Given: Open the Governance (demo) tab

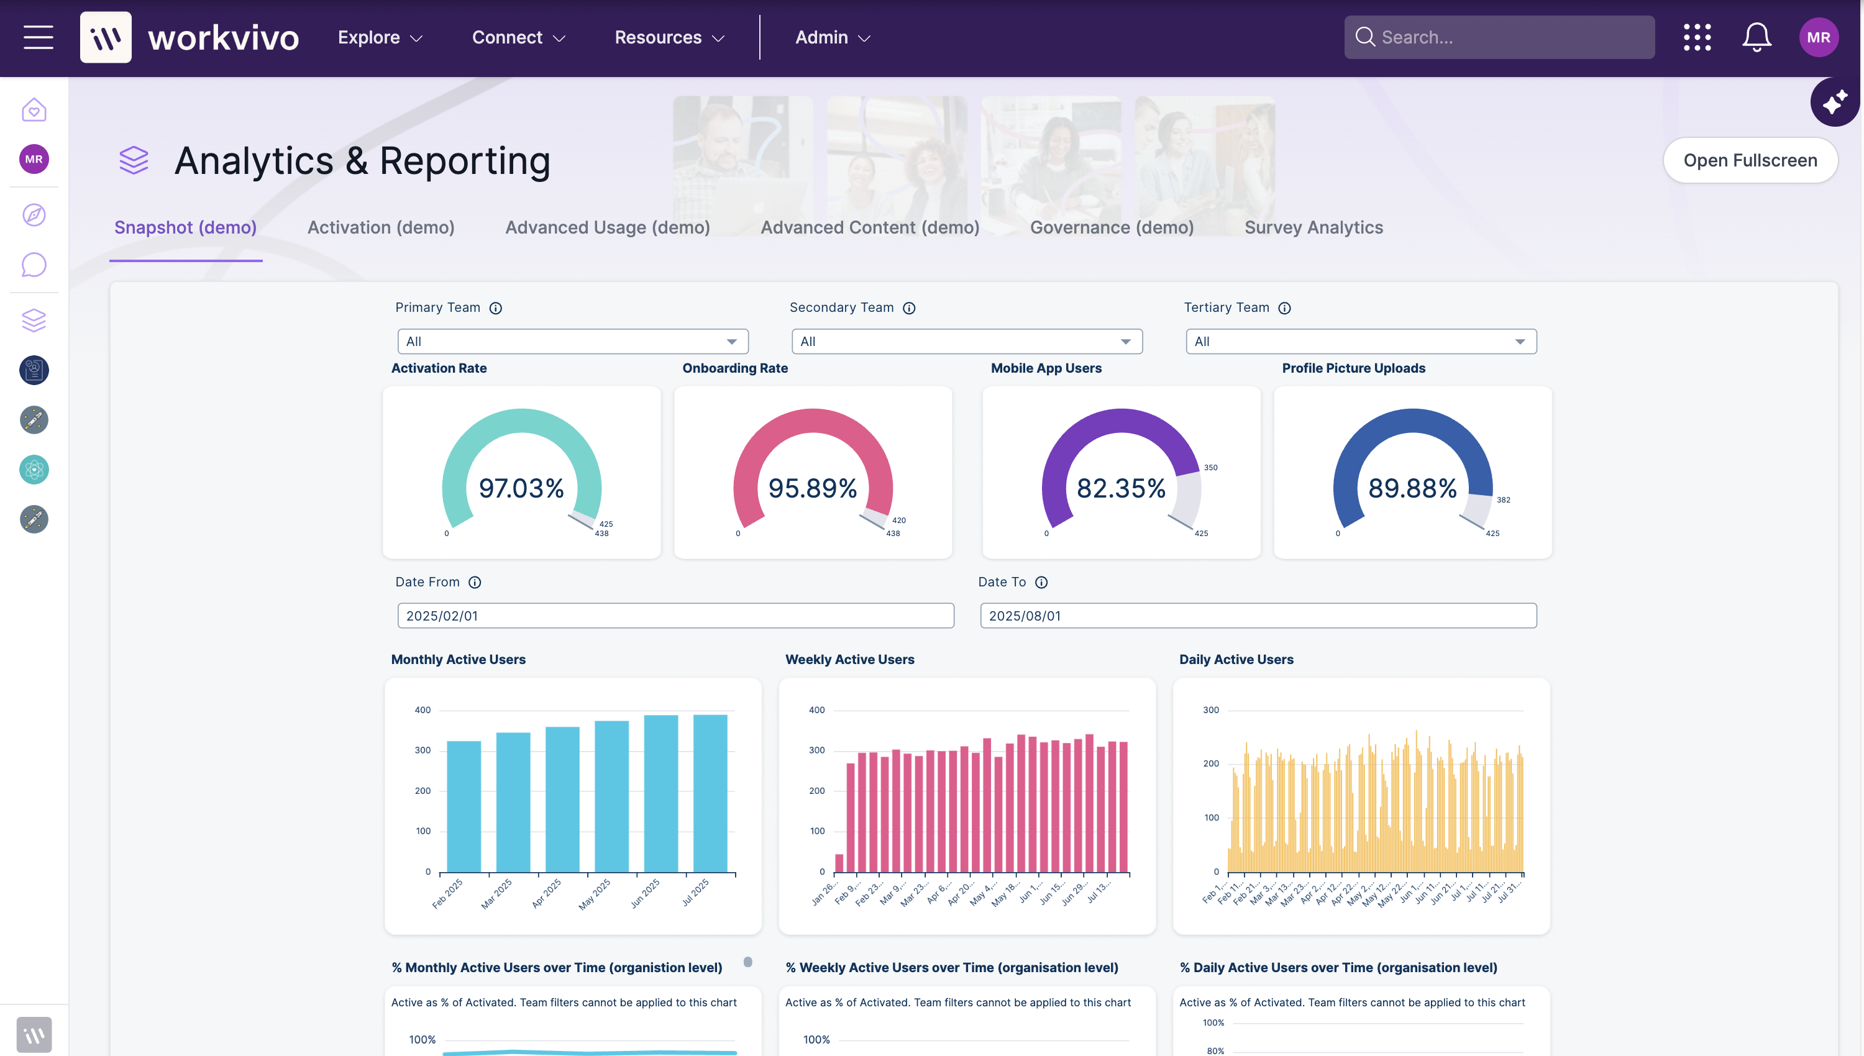Looking at the screenshot, I should coord(1112,227).
